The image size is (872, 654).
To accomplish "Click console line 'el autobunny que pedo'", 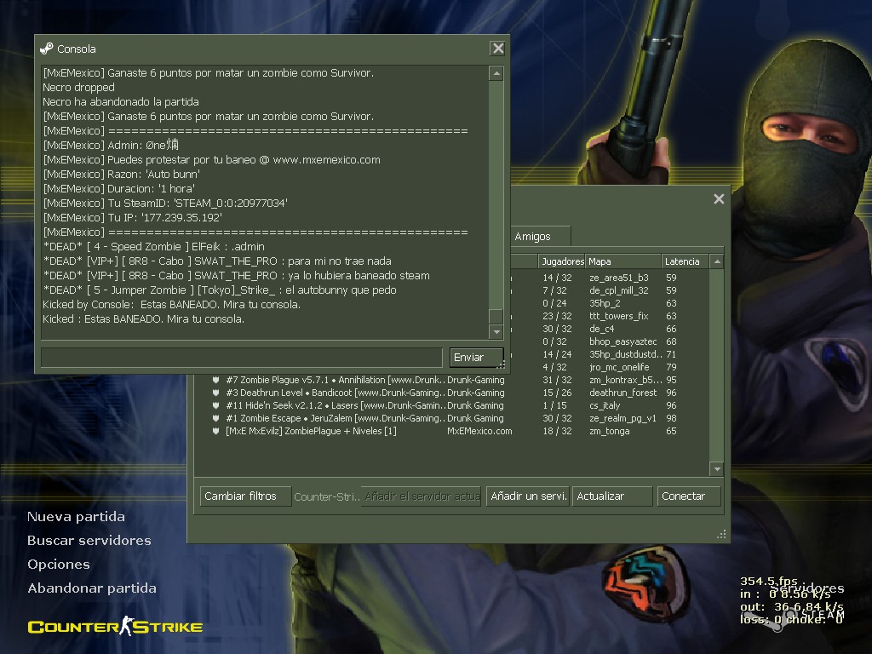I will pos(220,290).
